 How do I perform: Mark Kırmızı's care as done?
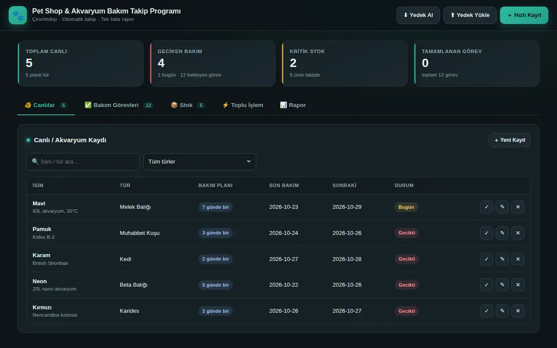486,311
